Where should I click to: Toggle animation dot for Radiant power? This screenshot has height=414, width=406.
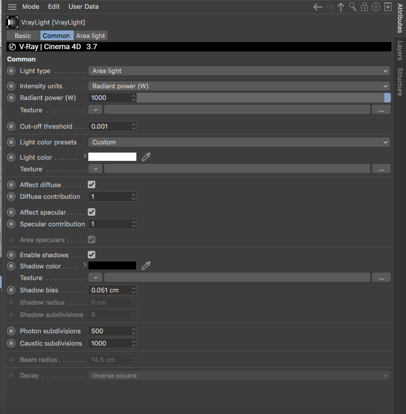tap(11, 98)
